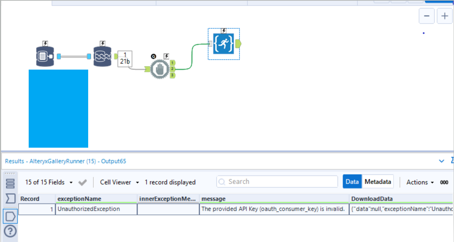Click the sigma icon in Results sidebar
This screenshot has height=242, width=454.
pos(10,198)
